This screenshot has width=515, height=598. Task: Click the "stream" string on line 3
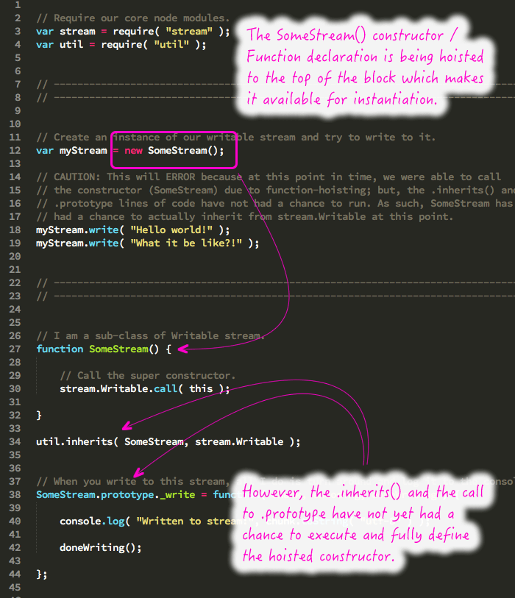pos(189,32)
